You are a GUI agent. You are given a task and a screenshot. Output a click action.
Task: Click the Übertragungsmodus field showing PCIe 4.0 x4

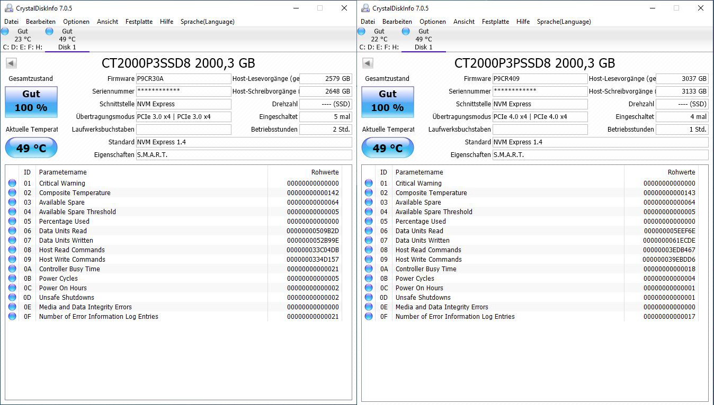[x=540, y=117]
